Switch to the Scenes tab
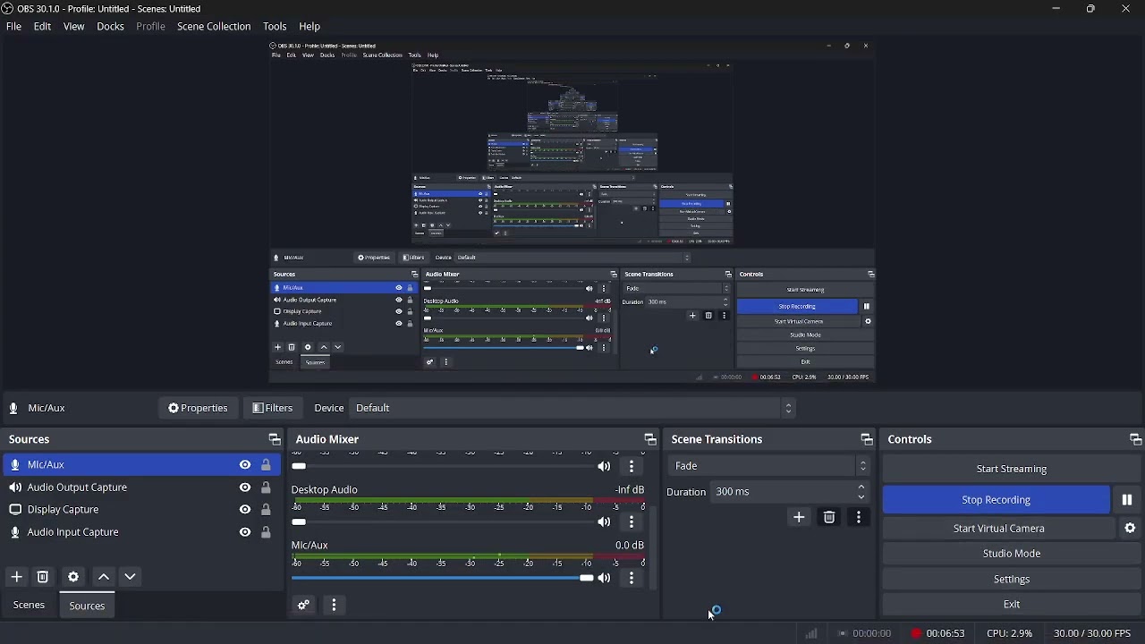1145x644 pixels. click(29, 606)
